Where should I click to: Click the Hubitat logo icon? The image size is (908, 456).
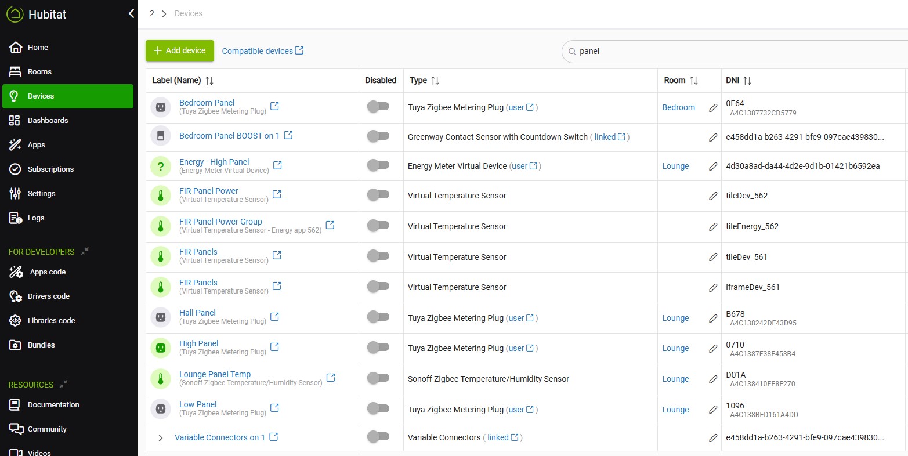tap(15, 15)
